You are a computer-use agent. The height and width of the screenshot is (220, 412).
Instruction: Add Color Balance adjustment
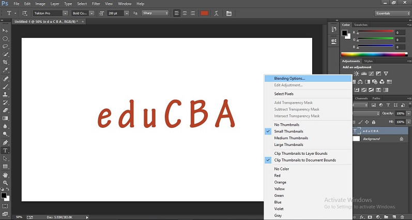point(360,82)
